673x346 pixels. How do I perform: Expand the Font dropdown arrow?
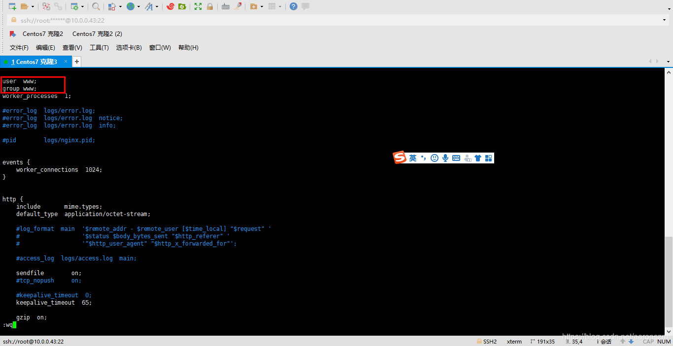coord(157,7)
